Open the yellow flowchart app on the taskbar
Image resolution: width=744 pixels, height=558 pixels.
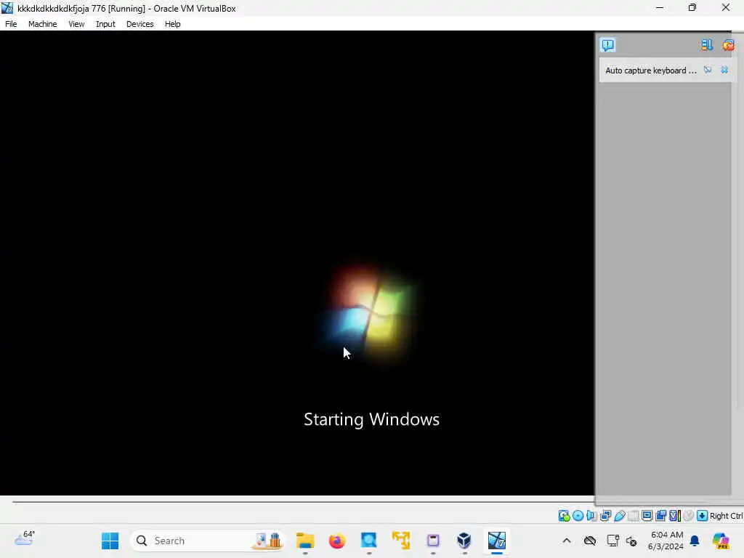401,541
